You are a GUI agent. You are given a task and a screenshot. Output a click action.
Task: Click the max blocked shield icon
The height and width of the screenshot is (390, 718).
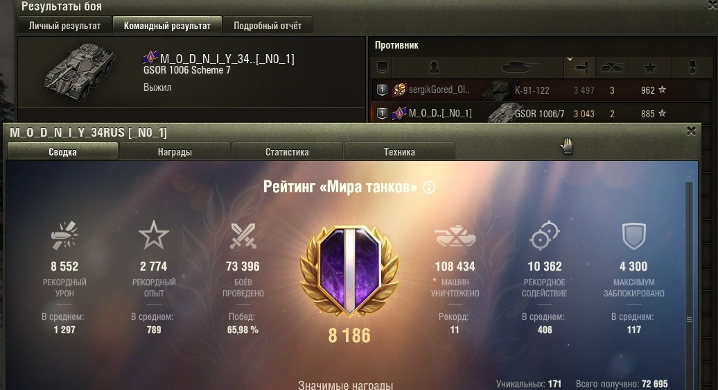(x=633, y=236)
